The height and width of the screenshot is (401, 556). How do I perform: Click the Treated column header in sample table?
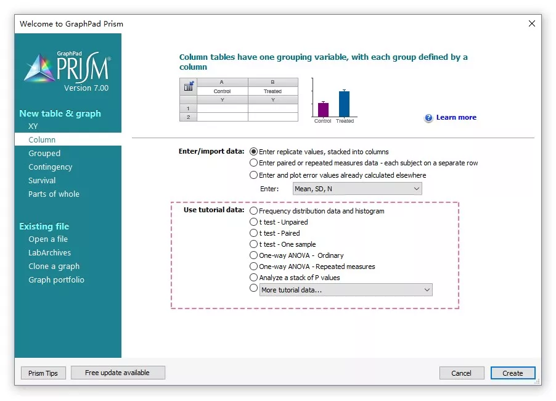272,91
